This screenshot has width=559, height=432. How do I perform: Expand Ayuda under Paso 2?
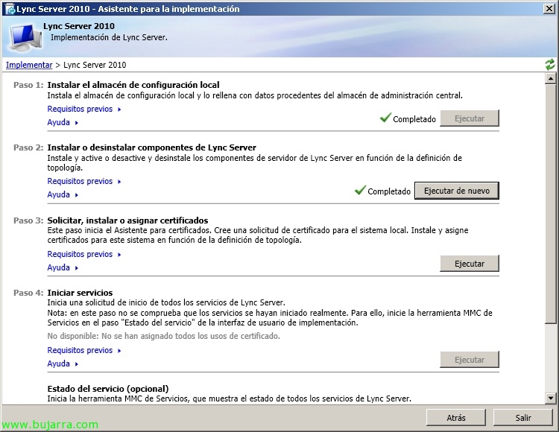click(63, 194)
